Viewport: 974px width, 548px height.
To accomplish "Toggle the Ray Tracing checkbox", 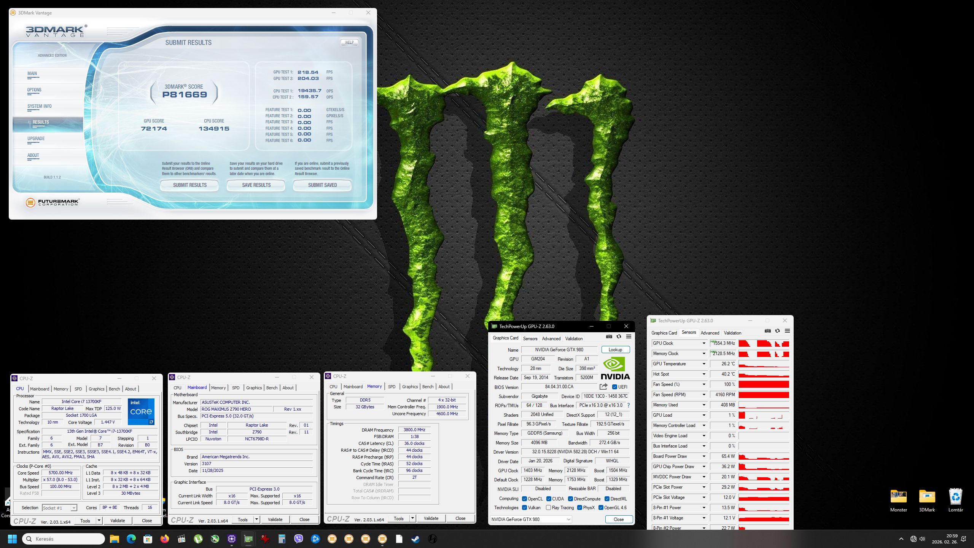I will [548, 508].
